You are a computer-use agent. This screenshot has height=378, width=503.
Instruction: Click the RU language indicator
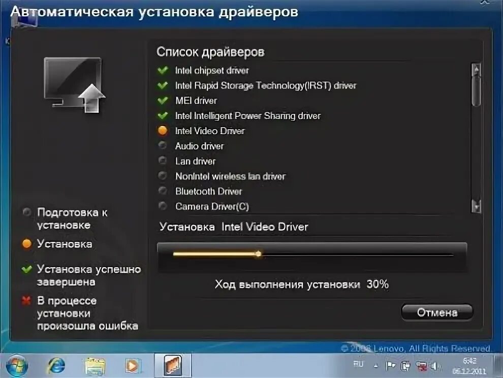coord(358,364)
